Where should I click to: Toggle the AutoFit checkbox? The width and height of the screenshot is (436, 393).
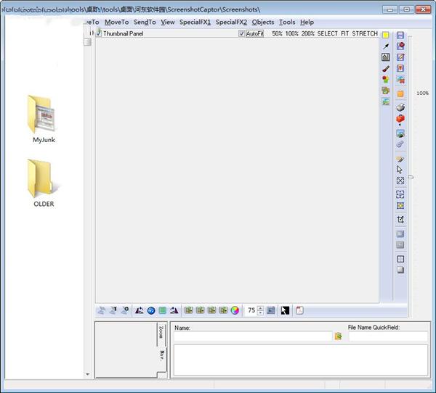click(241, 33)
